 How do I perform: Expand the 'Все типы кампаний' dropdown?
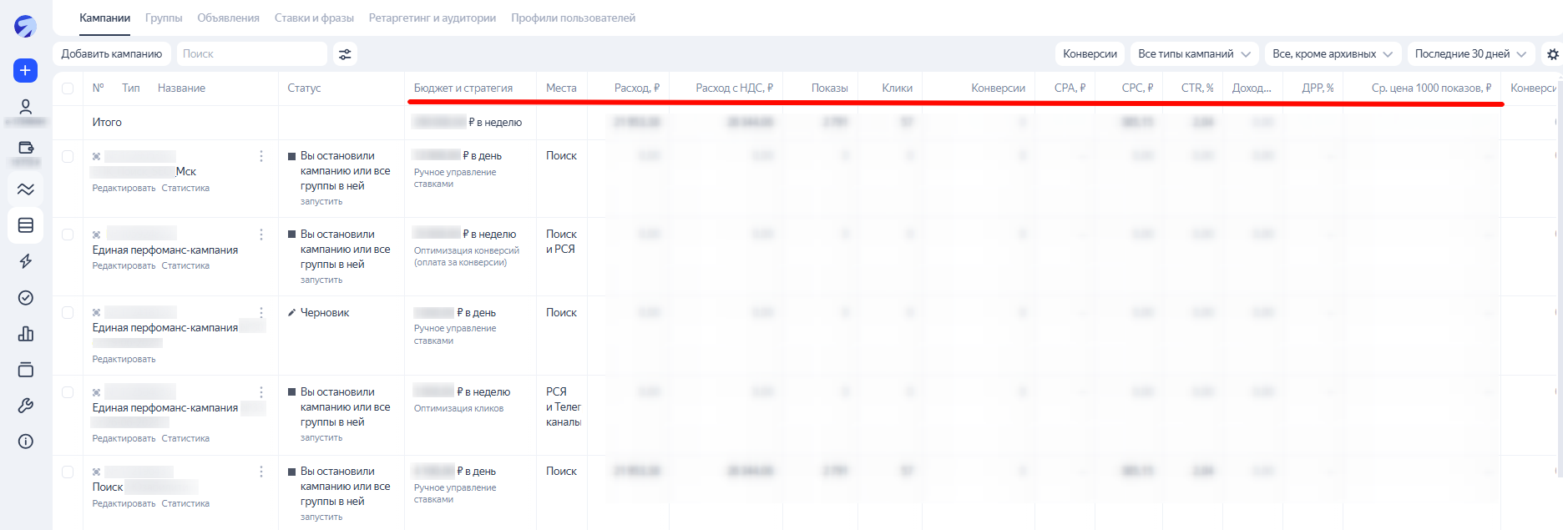1193,54
